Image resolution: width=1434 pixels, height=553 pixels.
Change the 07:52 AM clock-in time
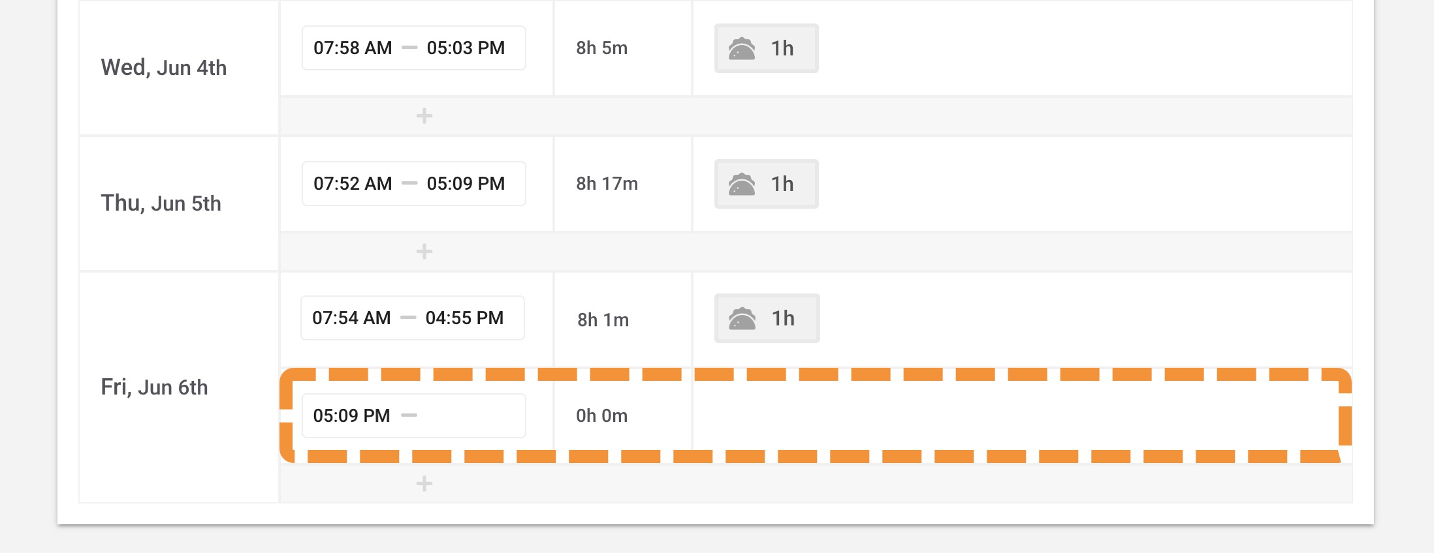click(353, 184)
